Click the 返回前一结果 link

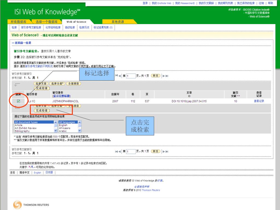[x=21, y=43]
